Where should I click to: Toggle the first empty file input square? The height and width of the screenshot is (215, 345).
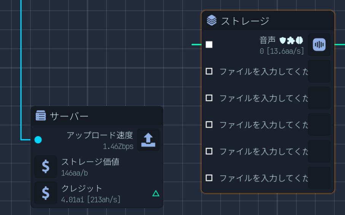pyautogui.click(x=209, y=71)
